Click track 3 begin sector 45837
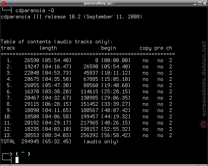The width and height of the screenshot is (208, 166). [91, 73]
